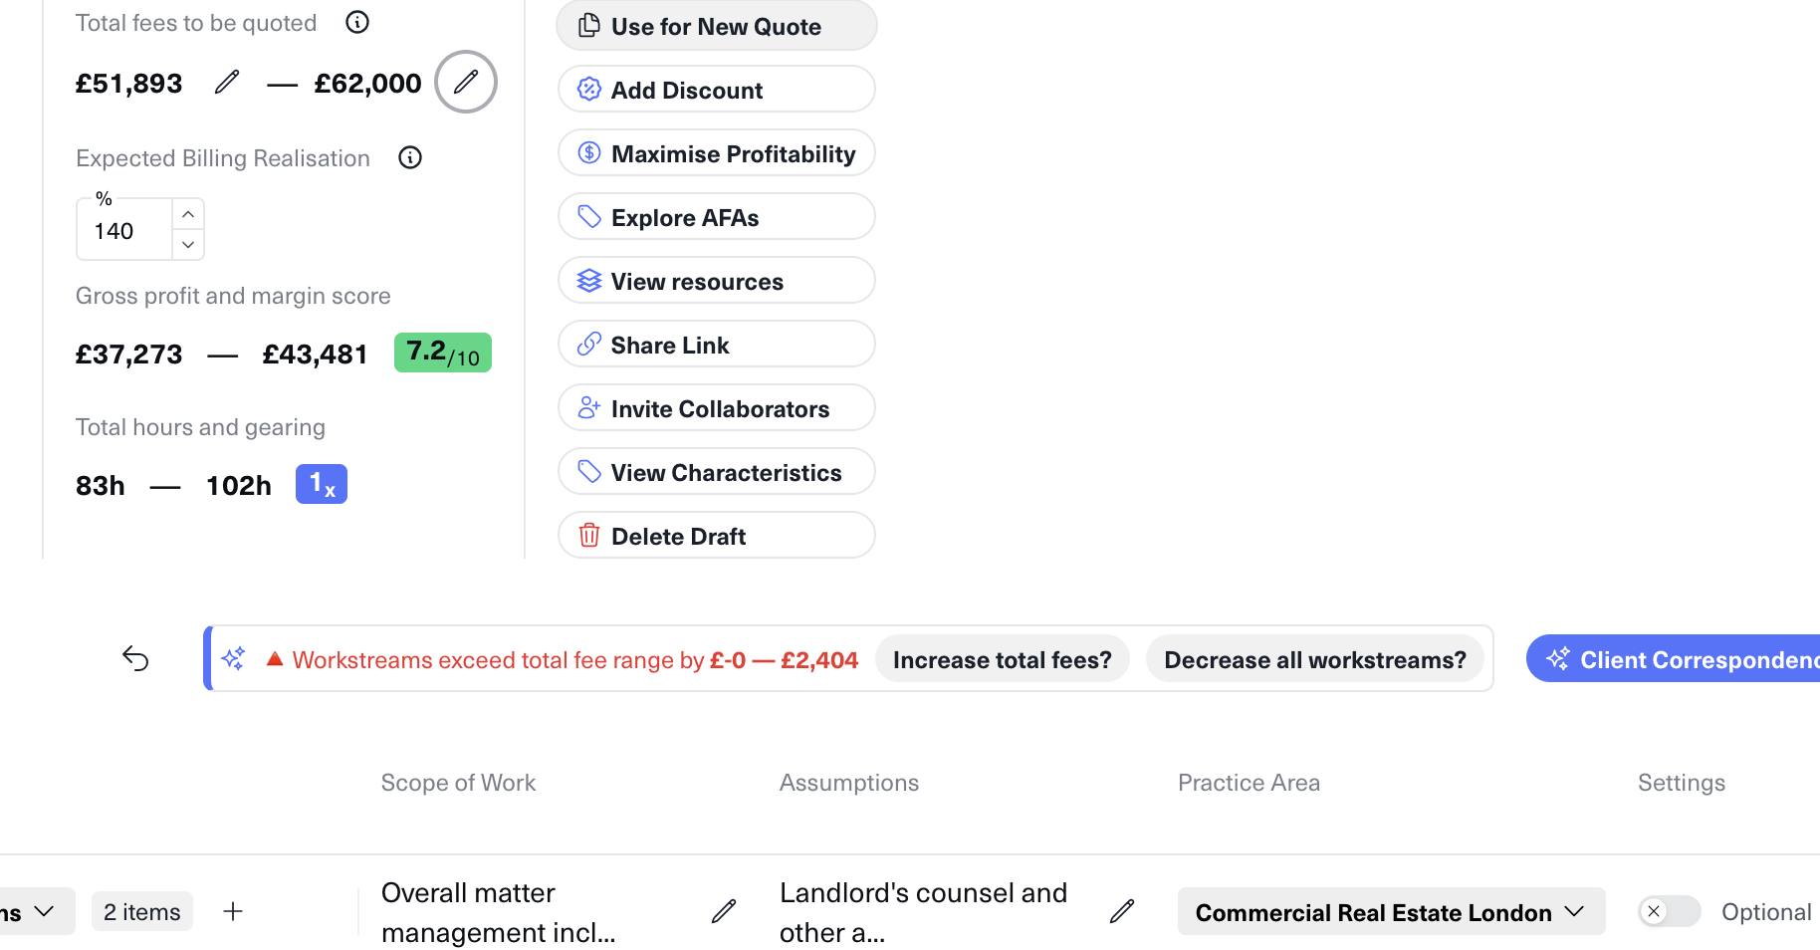Edit the Scope of Work text
Viewport: 1820px width, 950px height.
tap(724, 911)
